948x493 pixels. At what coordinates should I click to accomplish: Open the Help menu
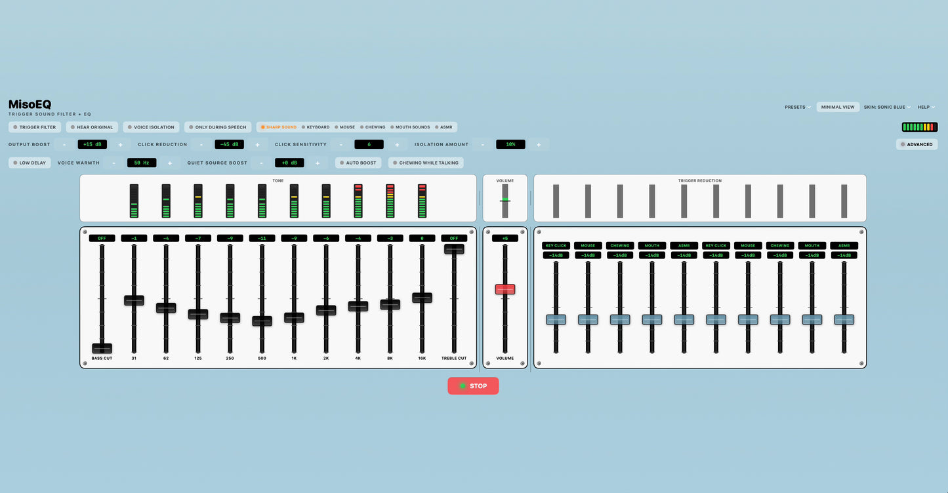click(x=926, y=107)
